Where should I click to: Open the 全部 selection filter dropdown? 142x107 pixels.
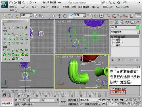click(31, 15)
